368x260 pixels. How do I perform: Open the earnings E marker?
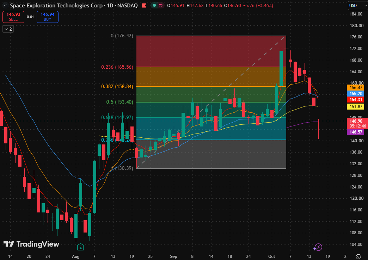(80, 247)
